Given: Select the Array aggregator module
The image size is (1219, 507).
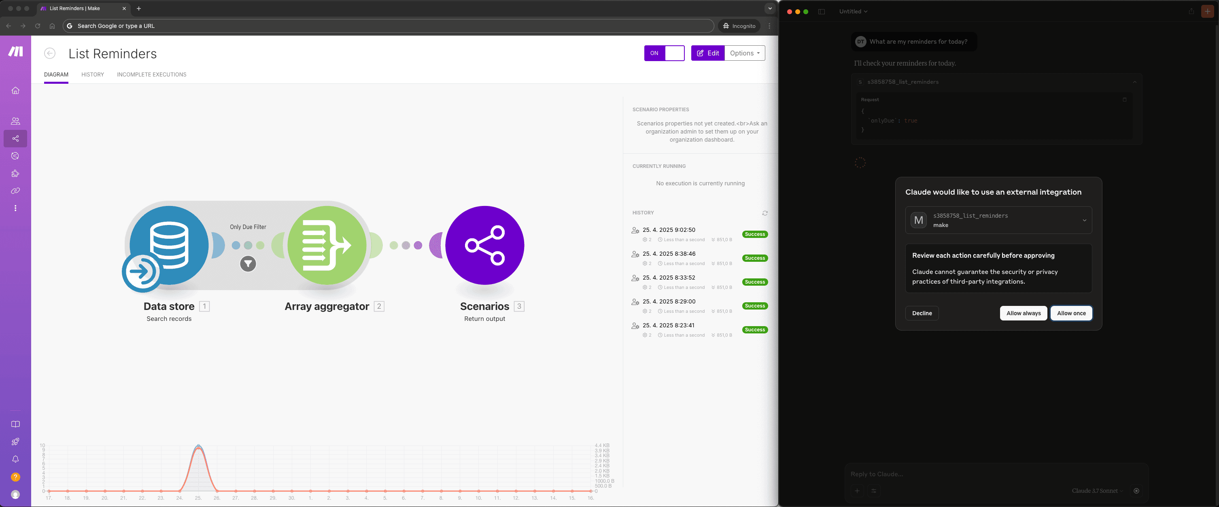Looking at the screenshot, I should click(x=327, y=245).
